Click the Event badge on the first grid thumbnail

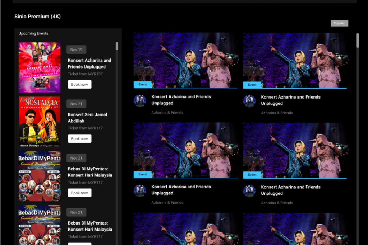pyautogui.click(x=142, y=84)
